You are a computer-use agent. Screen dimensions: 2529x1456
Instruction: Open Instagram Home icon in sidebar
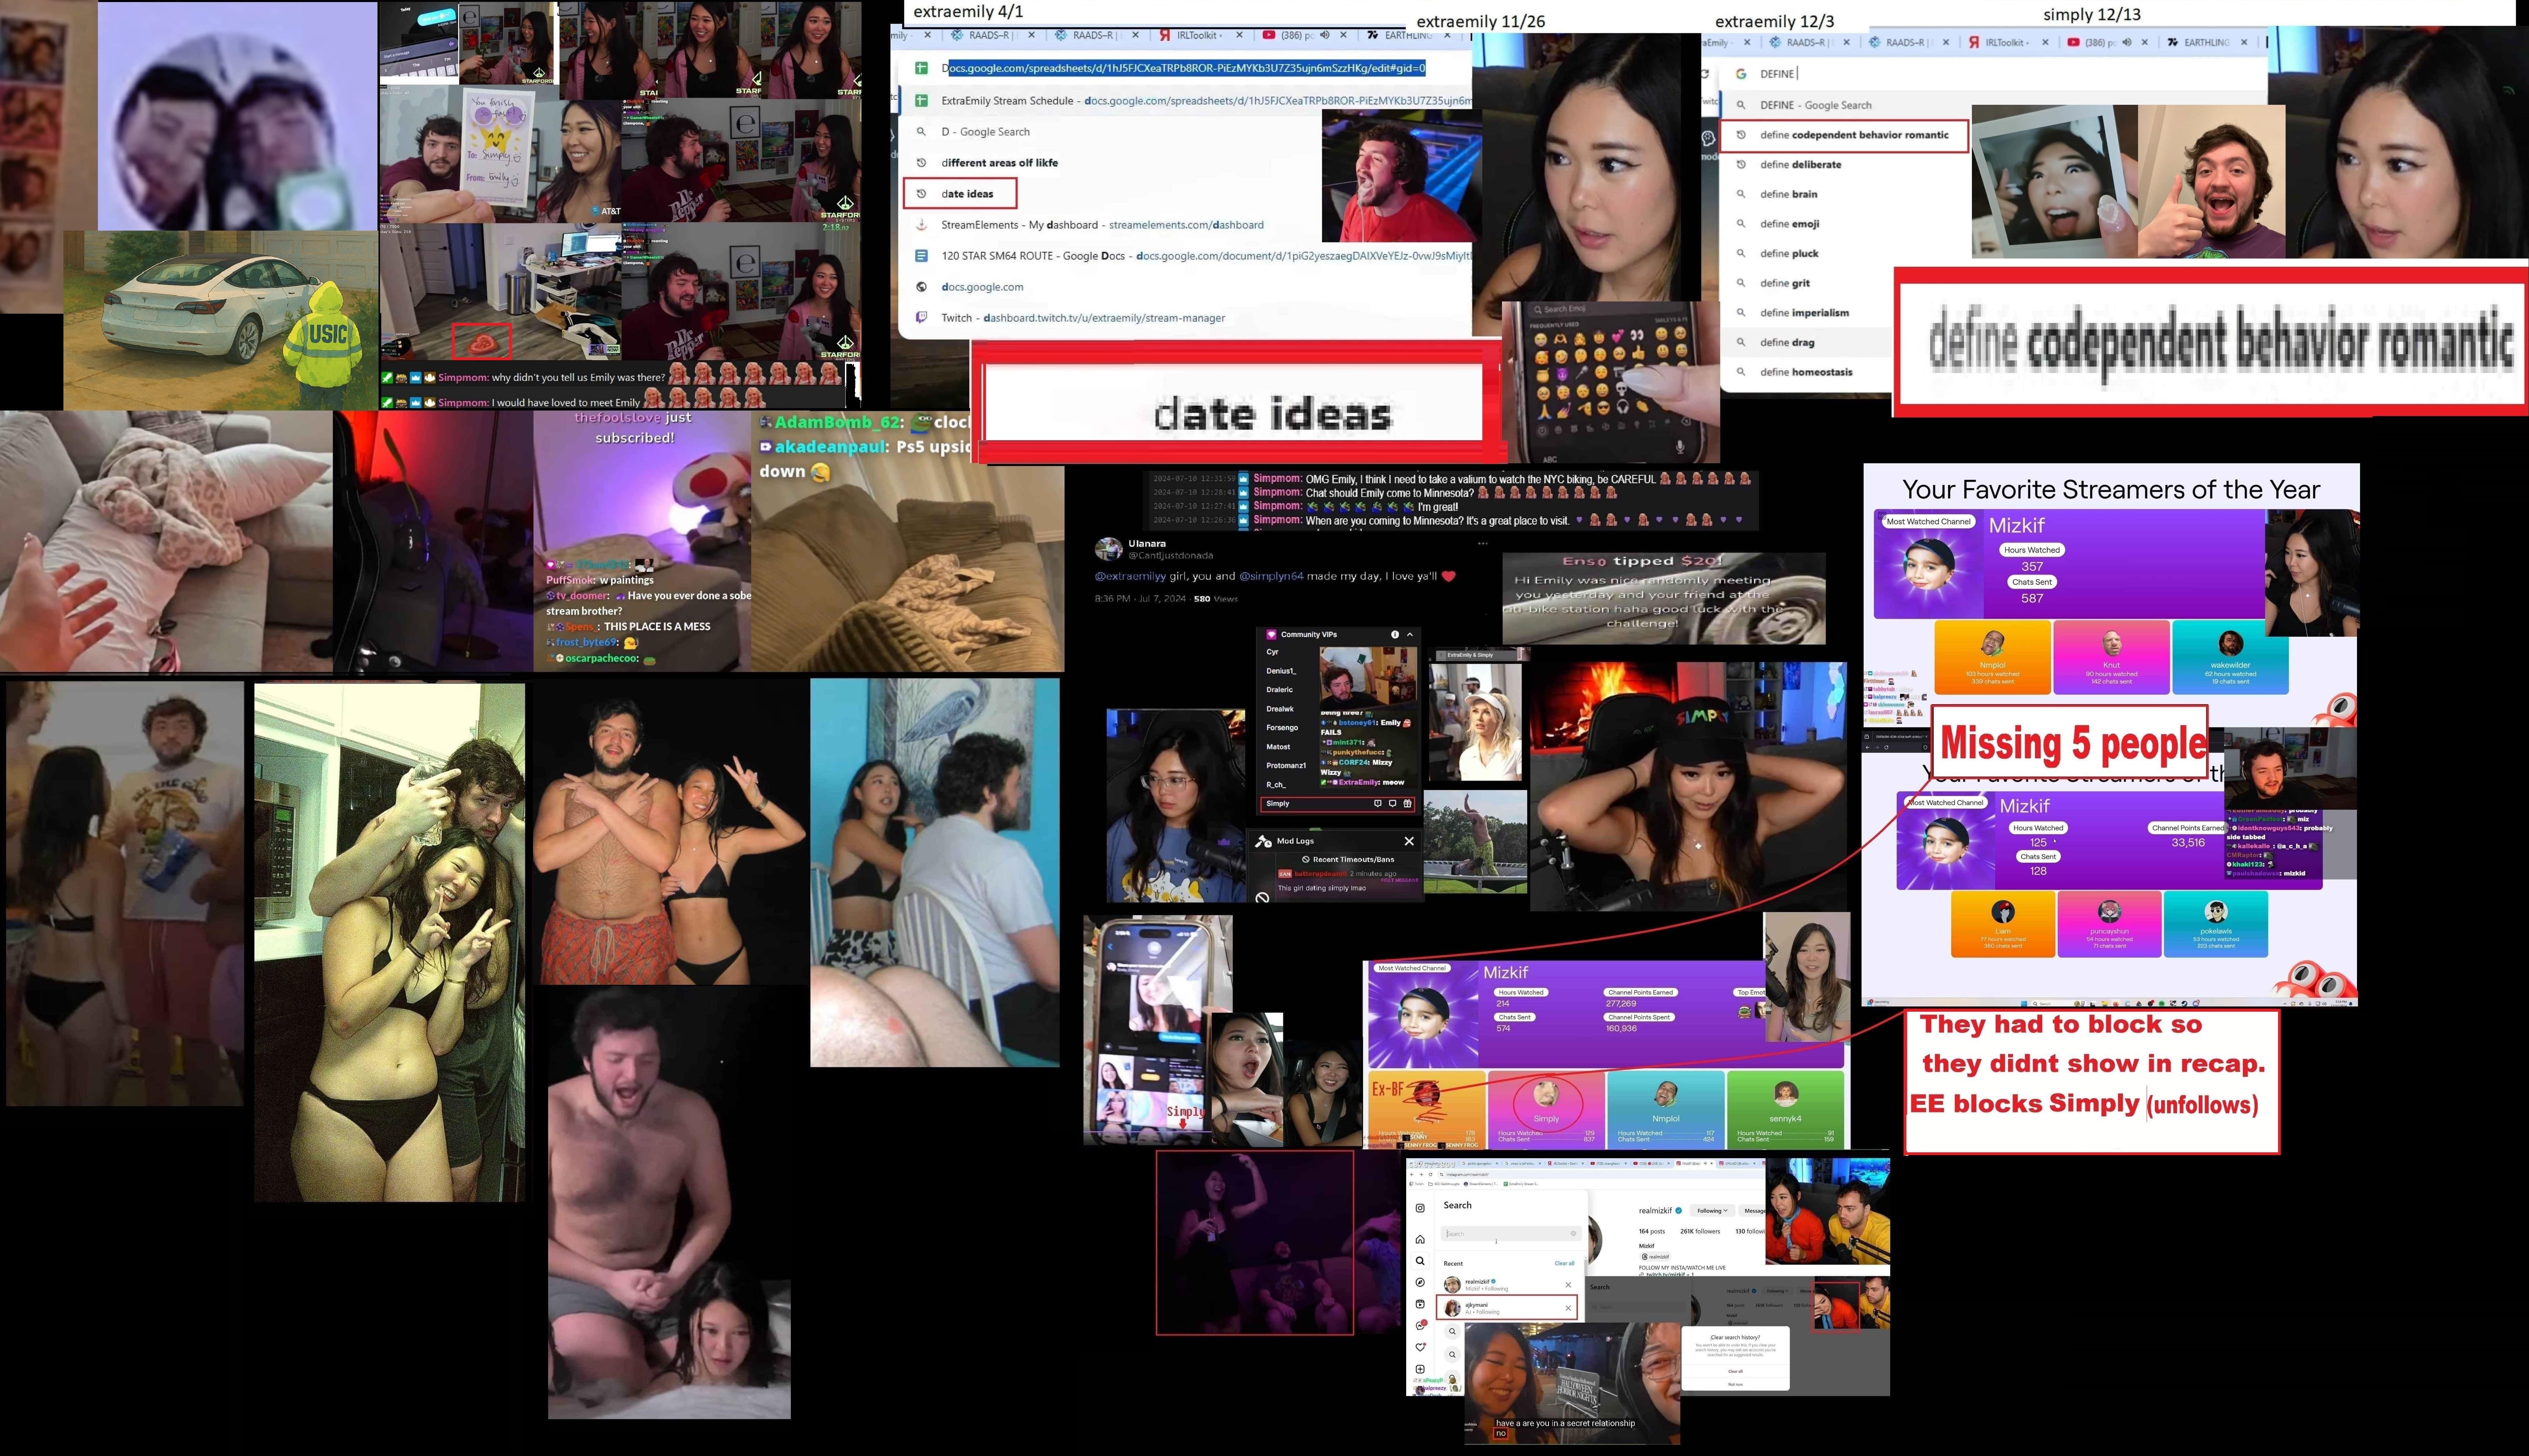1420,1239
